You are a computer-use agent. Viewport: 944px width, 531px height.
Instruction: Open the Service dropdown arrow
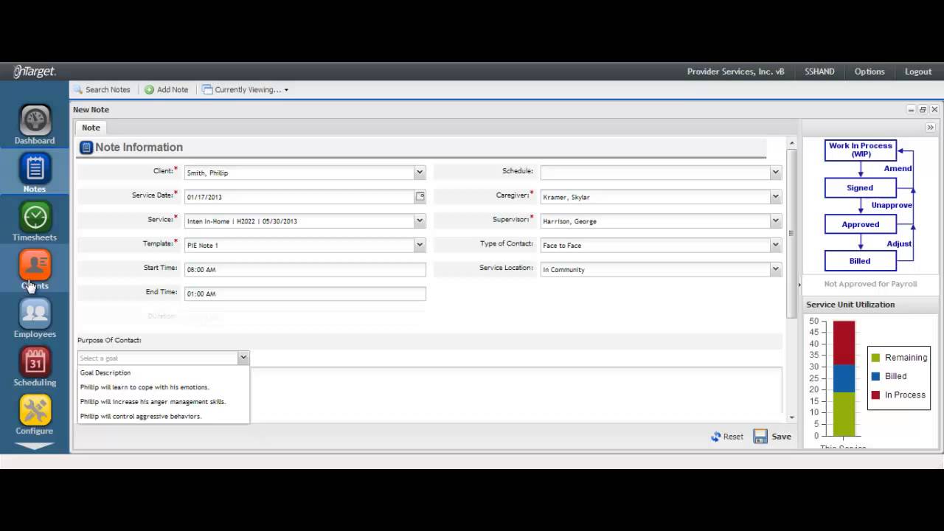point(420,221)
